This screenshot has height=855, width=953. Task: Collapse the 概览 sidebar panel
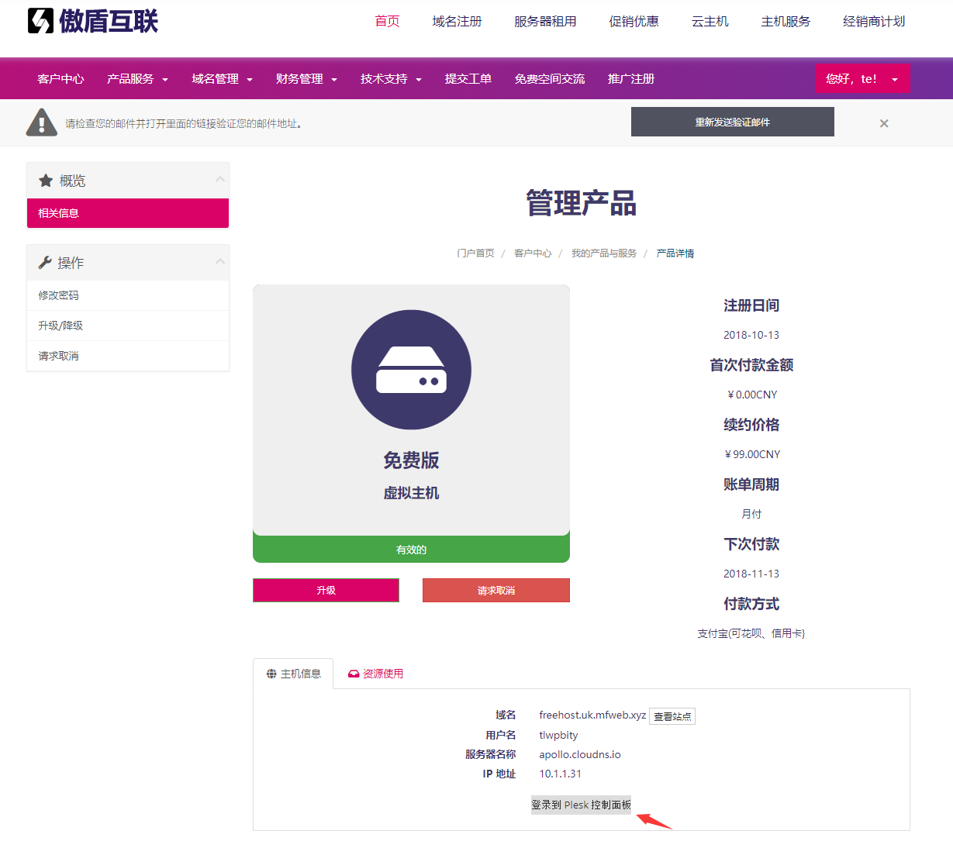(220, 180)
